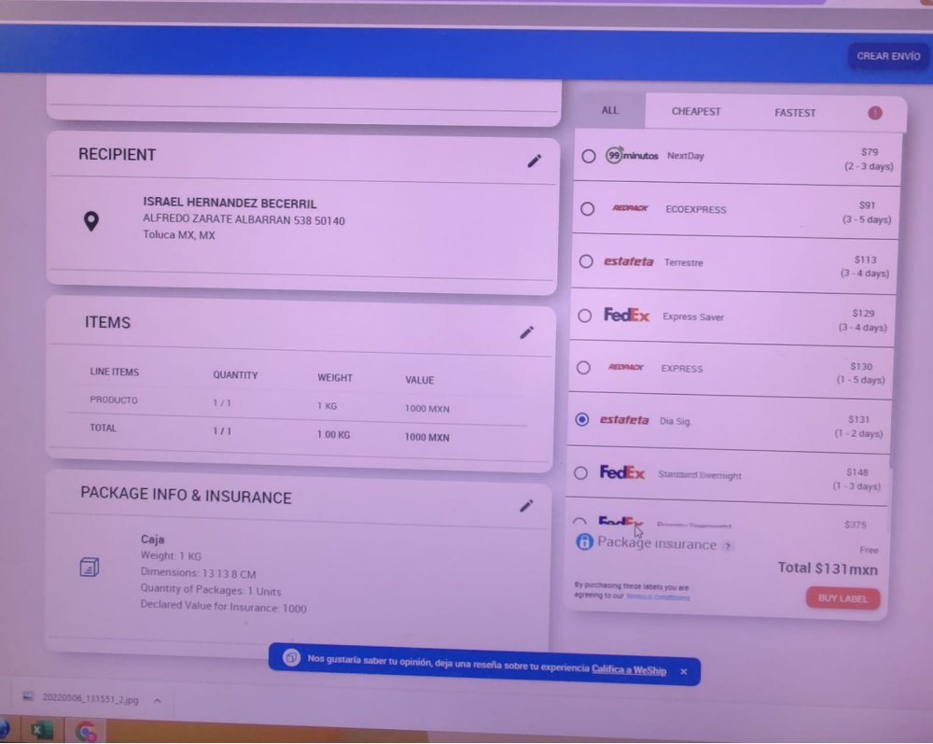Edit the Recipient section with pencil icon
The width and height of the screenshot is (933, 744).
[534, 161]
